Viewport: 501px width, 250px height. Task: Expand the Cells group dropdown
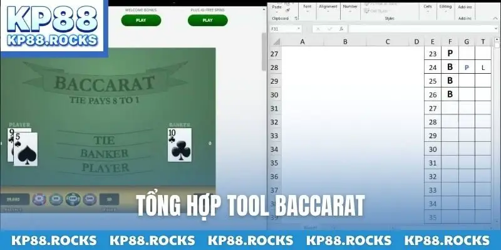428,11
